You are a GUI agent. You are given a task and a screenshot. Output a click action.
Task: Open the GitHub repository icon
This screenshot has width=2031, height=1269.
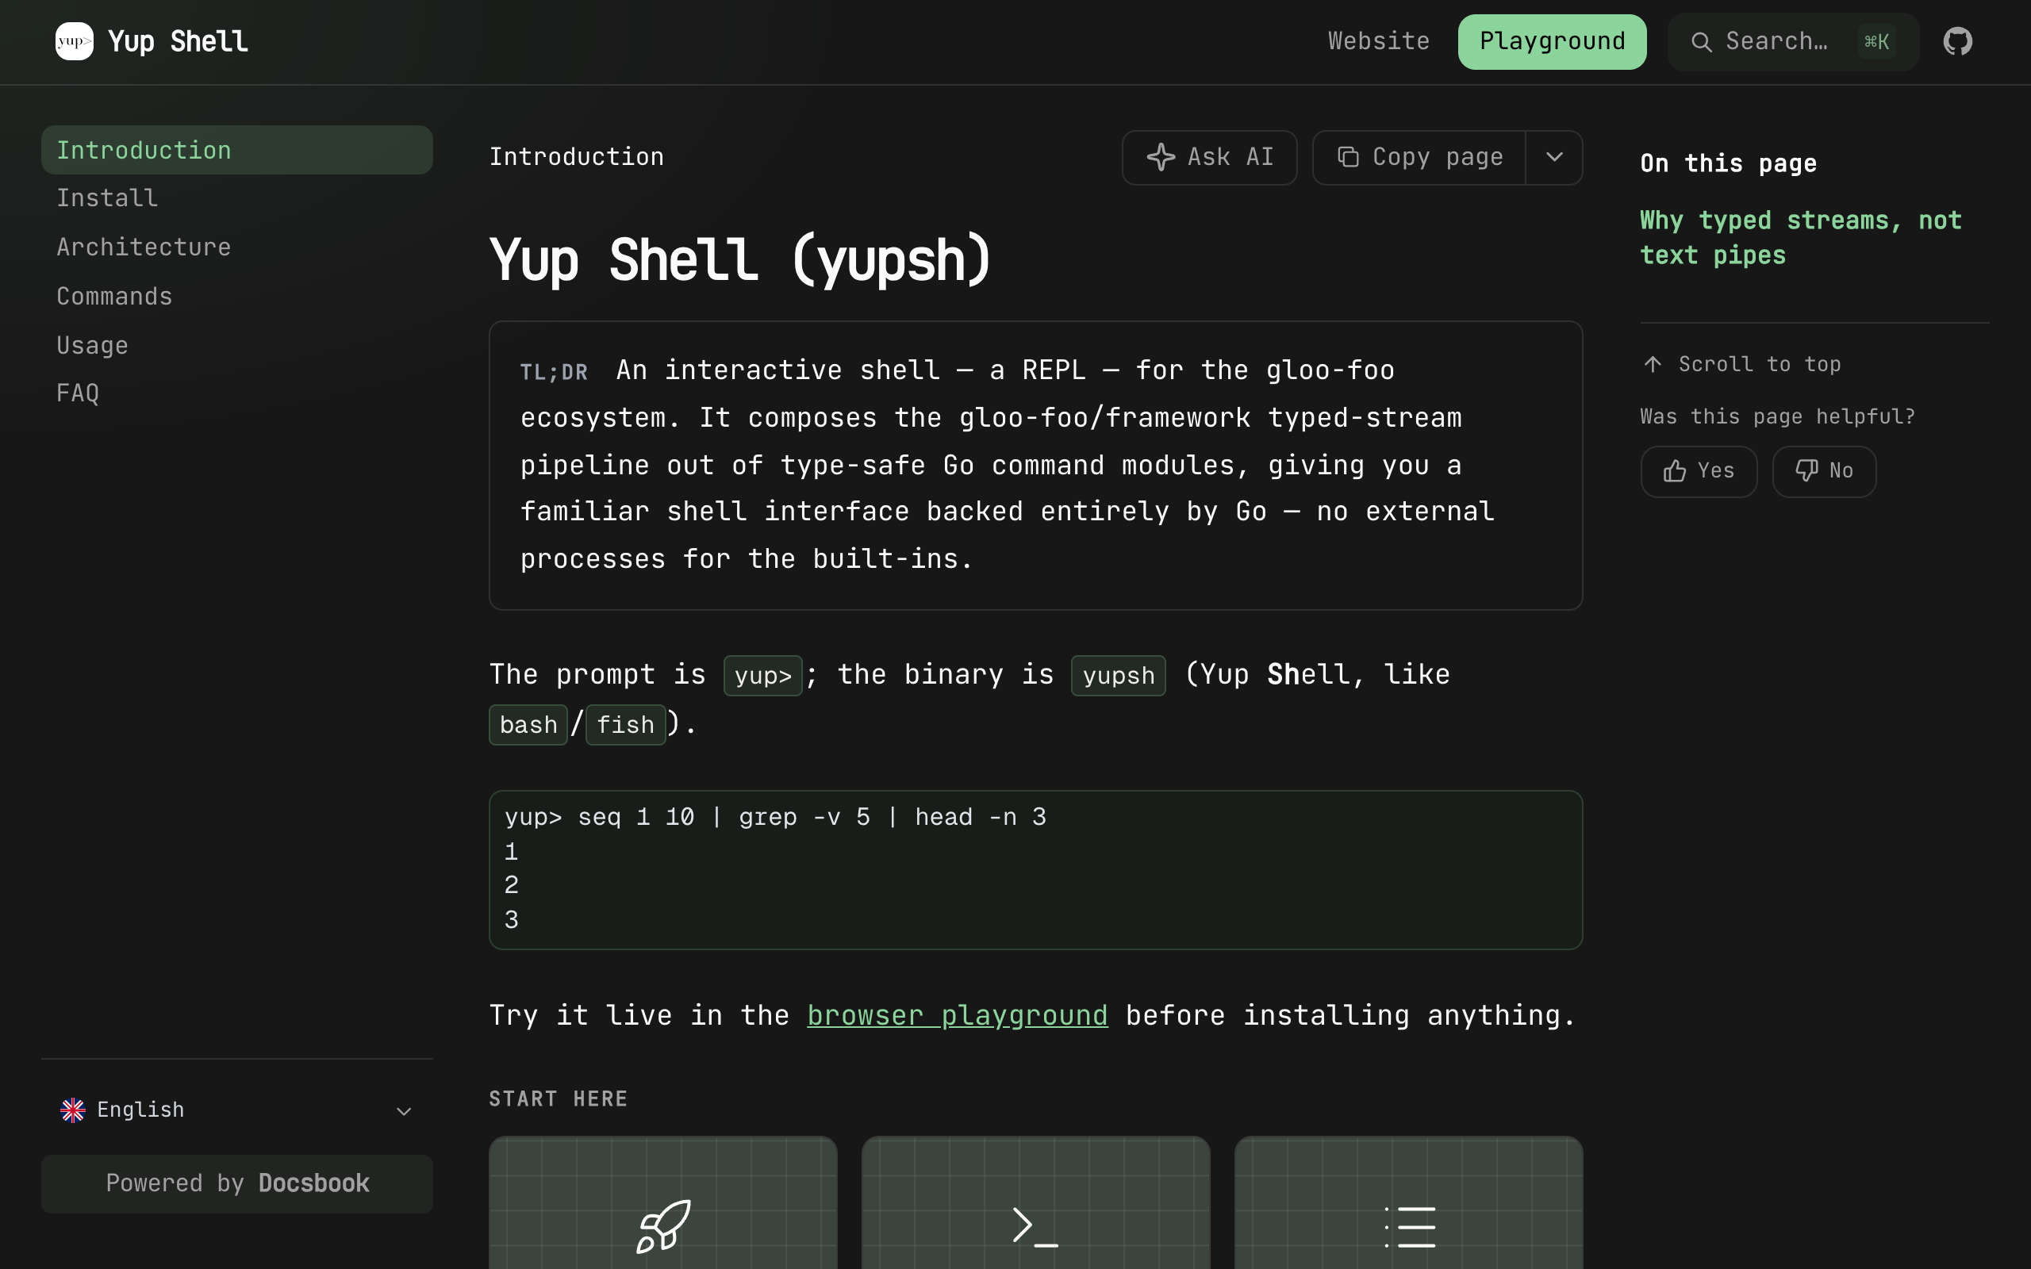(x=1957, y=41)
